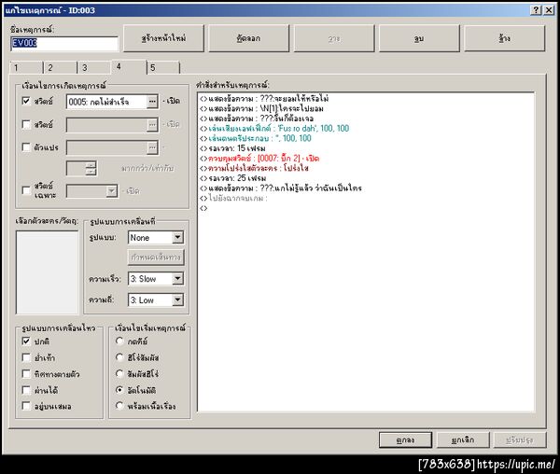Click the new page button สร้างหน้าใหม่
This screenshot has height=474, width=560.
(163, 38)
